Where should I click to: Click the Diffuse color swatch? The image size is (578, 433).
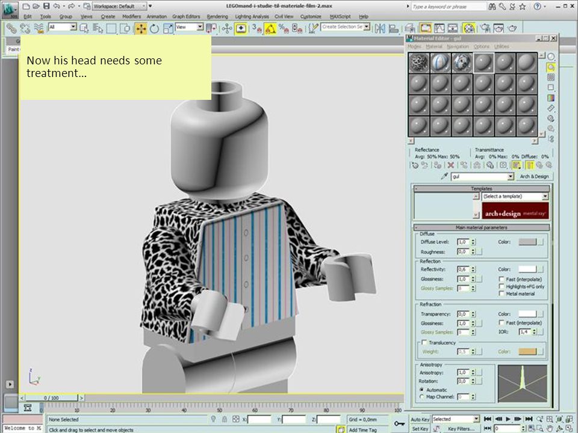527,242
